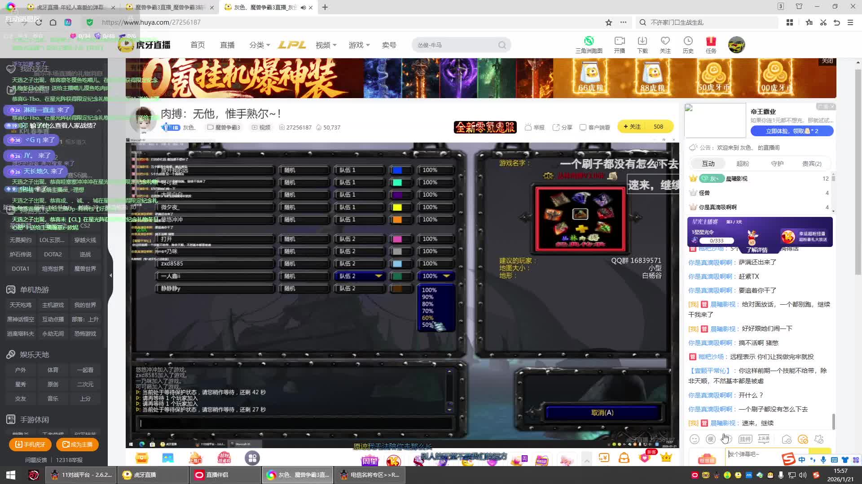Click the yellow +关注 follow button
Viewport: 862px width, 484px height.
click(x=632, y=127)
